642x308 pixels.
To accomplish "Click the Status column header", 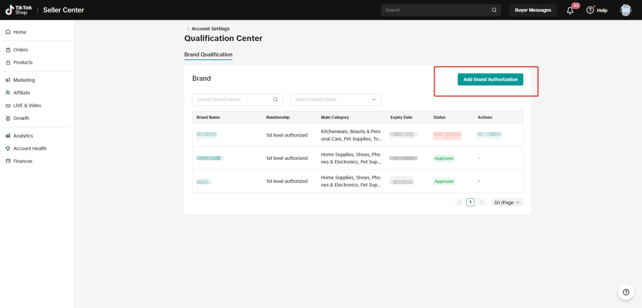I will [439, 117].
